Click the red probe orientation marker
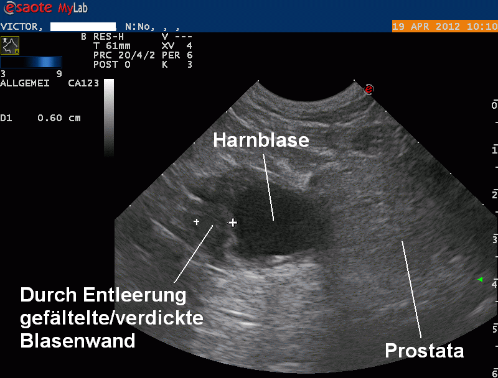This screenshot has height=378, width=498. click(369, 90)
